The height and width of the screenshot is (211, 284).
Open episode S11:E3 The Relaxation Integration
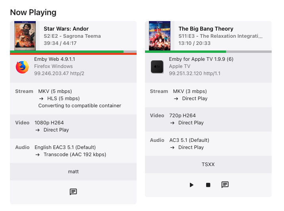pos(220,36)
